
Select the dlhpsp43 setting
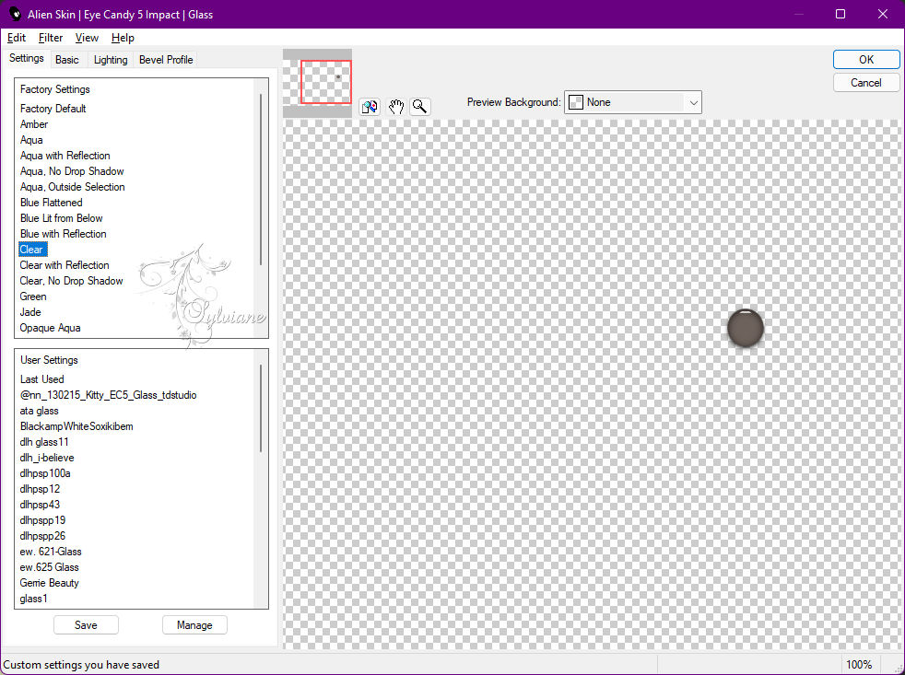click(40, 505)
